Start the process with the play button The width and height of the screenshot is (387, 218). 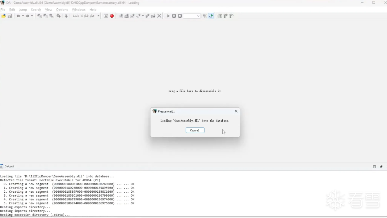click(168, 16)
